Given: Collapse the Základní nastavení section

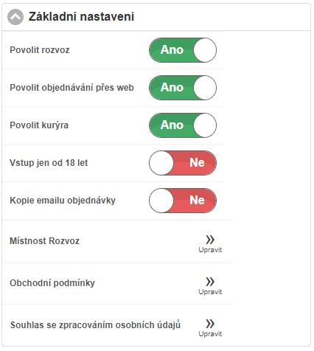Looking at the screenshot, I should tap(15, 17).
